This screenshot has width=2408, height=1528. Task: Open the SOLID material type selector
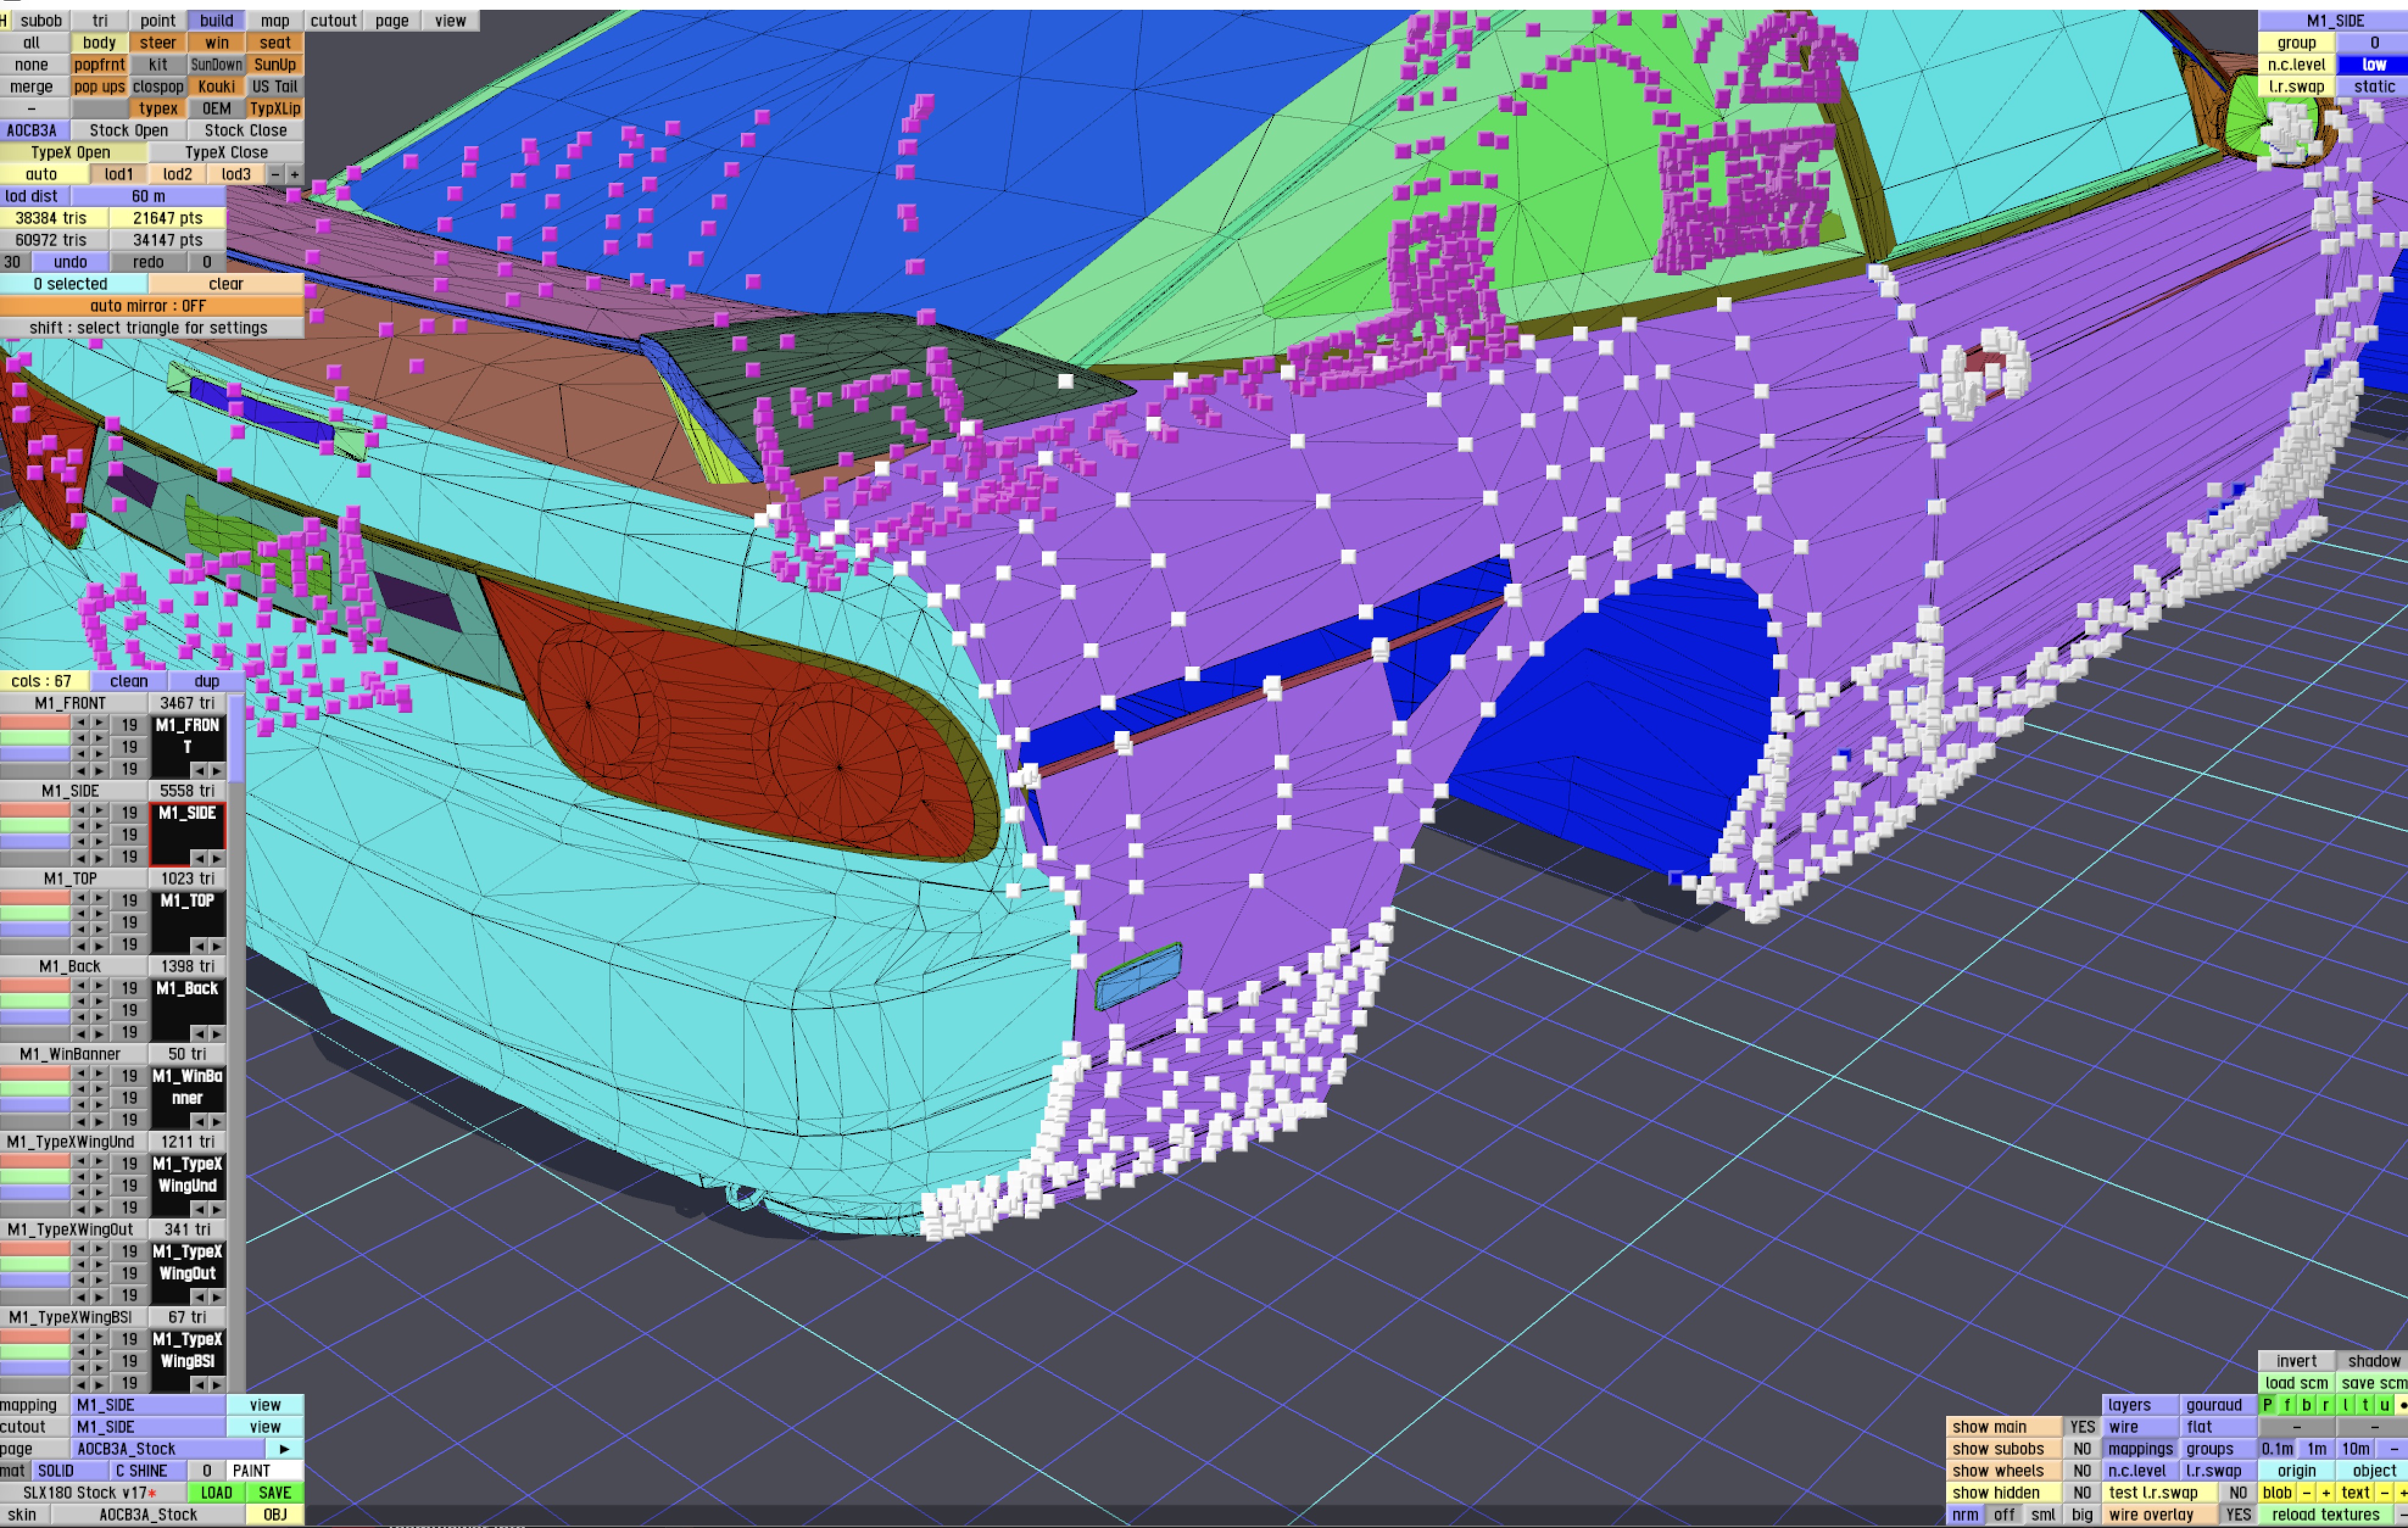70,1471
